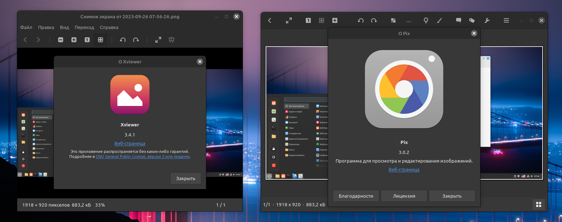Screen dimensions: 562x222
Task: Toggle checkerboard transparency icon in Pix
Action: tap(393, 21)
